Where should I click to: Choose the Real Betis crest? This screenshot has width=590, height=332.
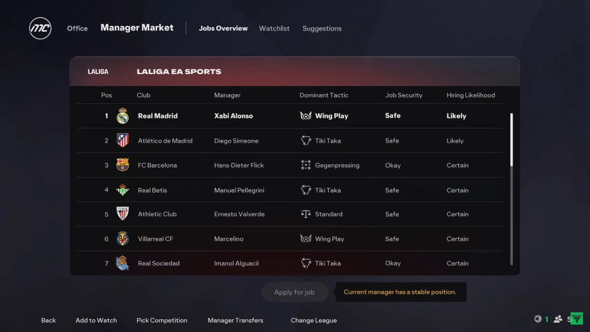(122, 190)
